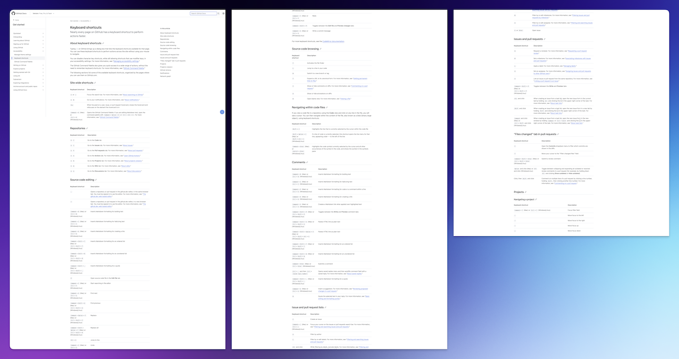The height and width of the screenshot is (359, 679).
Task: Open the Managing labels link
Action: (570, 66)
